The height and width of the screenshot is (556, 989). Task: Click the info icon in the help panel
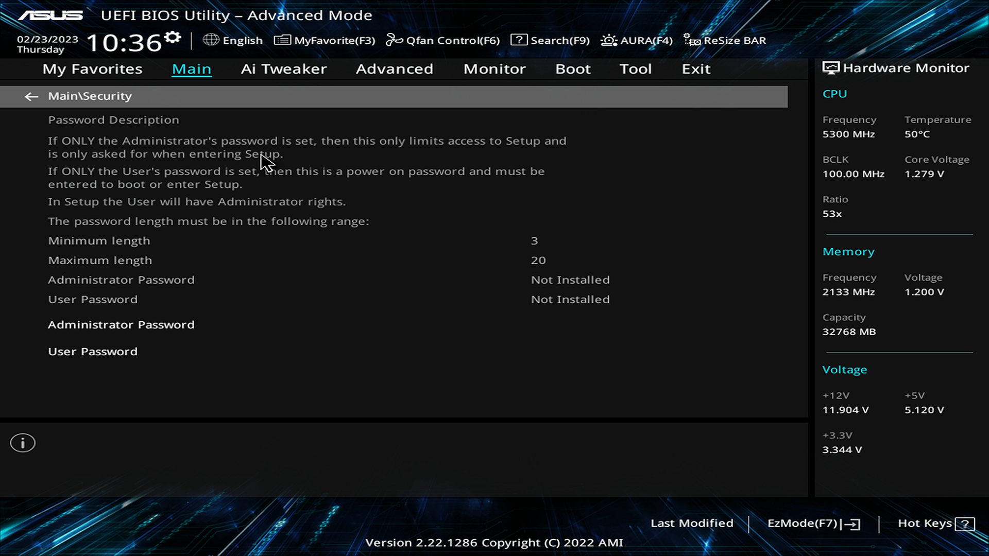[x=23, y=443]
